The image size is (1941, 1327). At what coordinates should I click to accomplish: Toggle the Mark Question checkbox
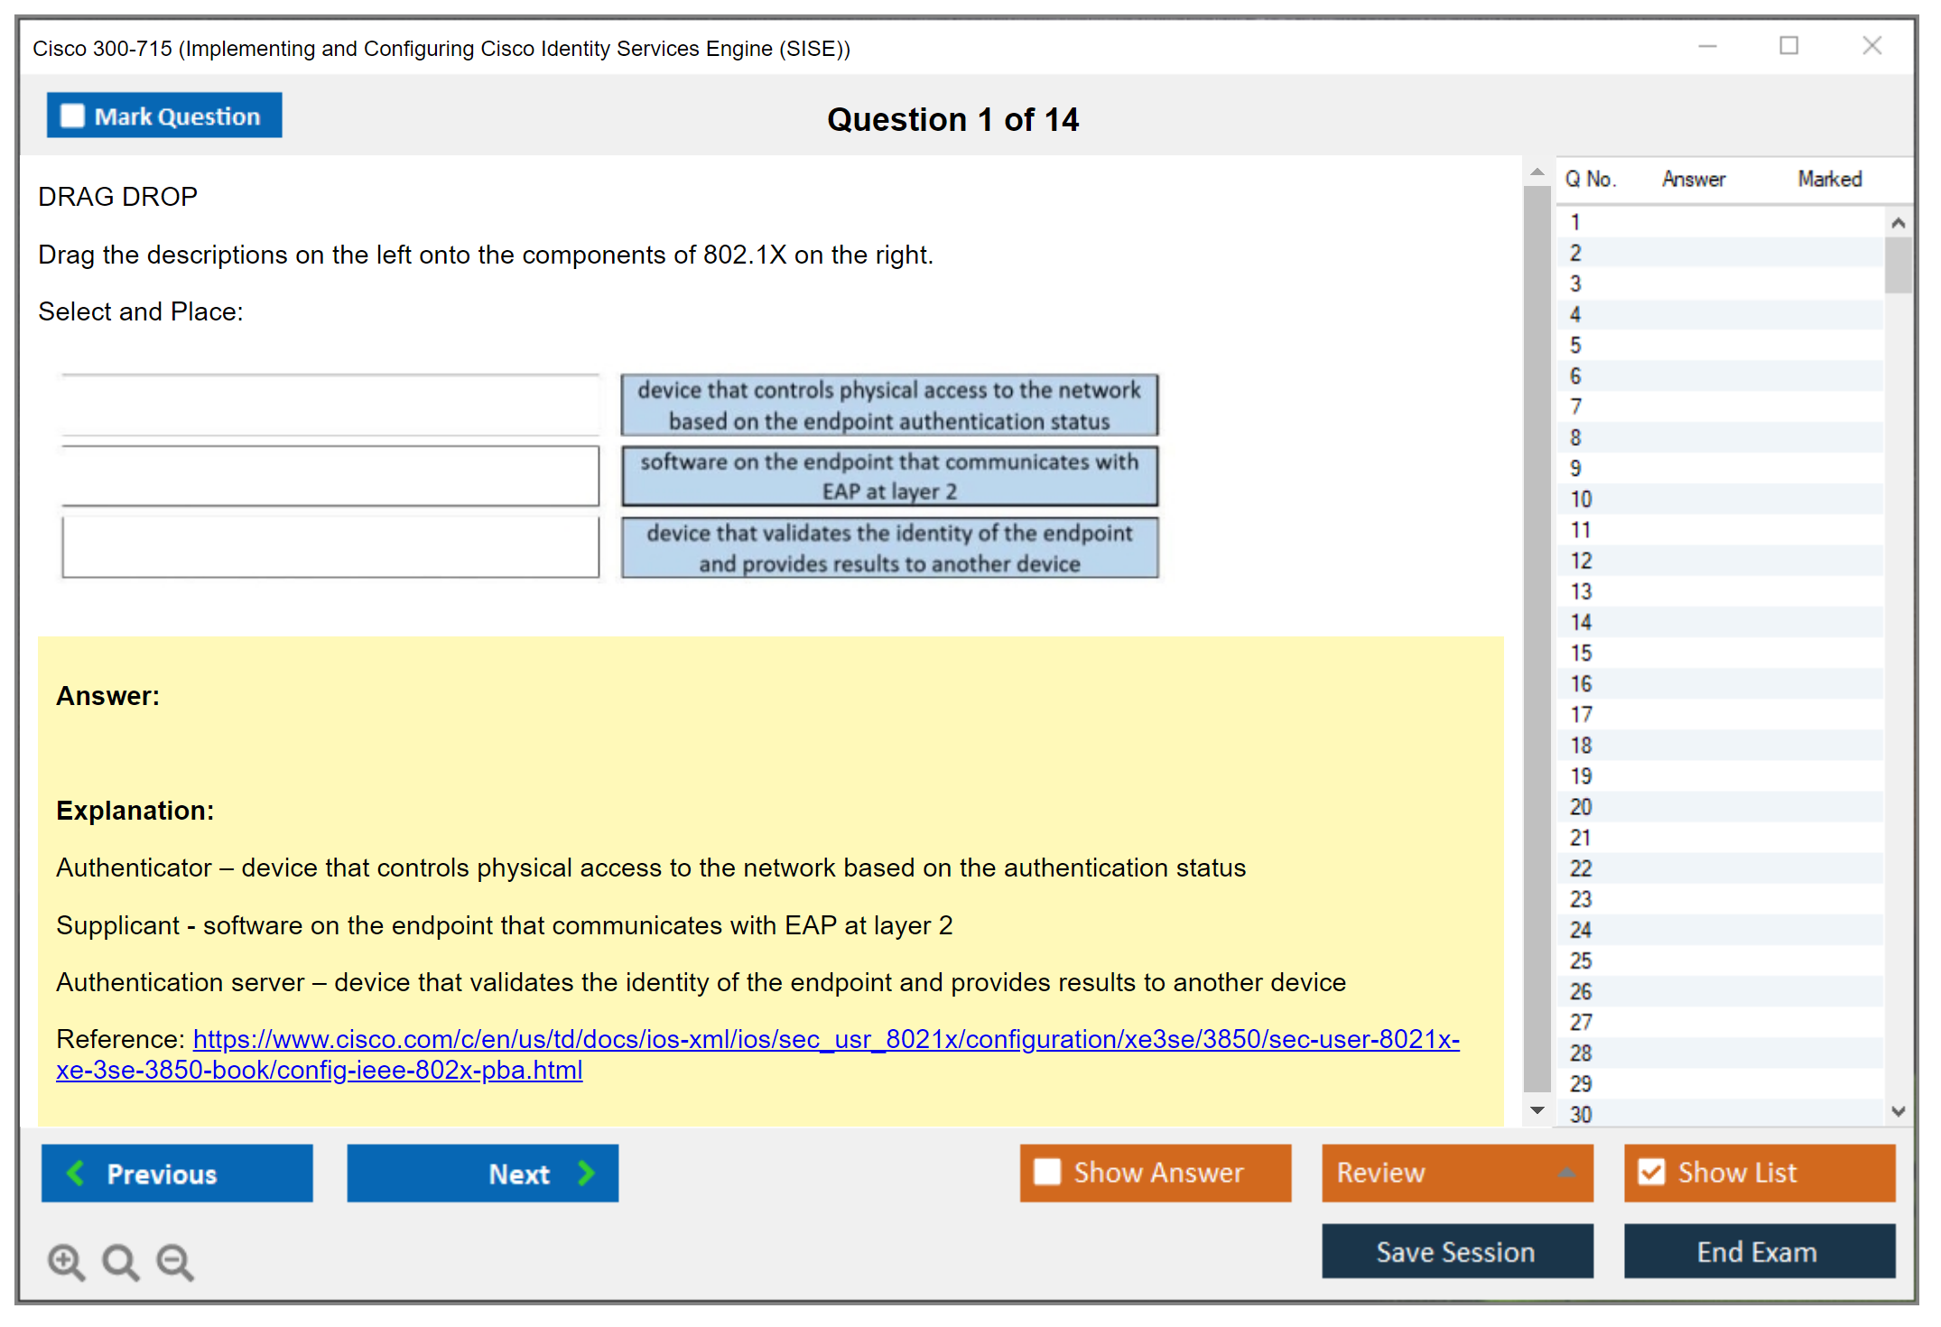pos(72,116)
